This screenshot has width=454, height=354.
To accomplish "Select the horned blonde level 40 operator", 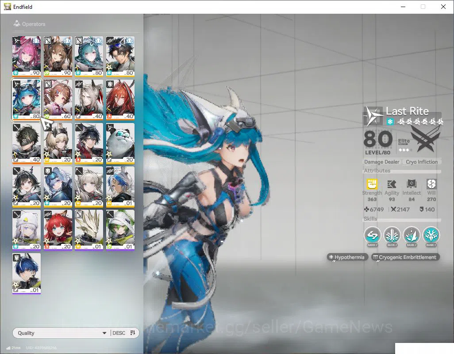I will 89,100.
